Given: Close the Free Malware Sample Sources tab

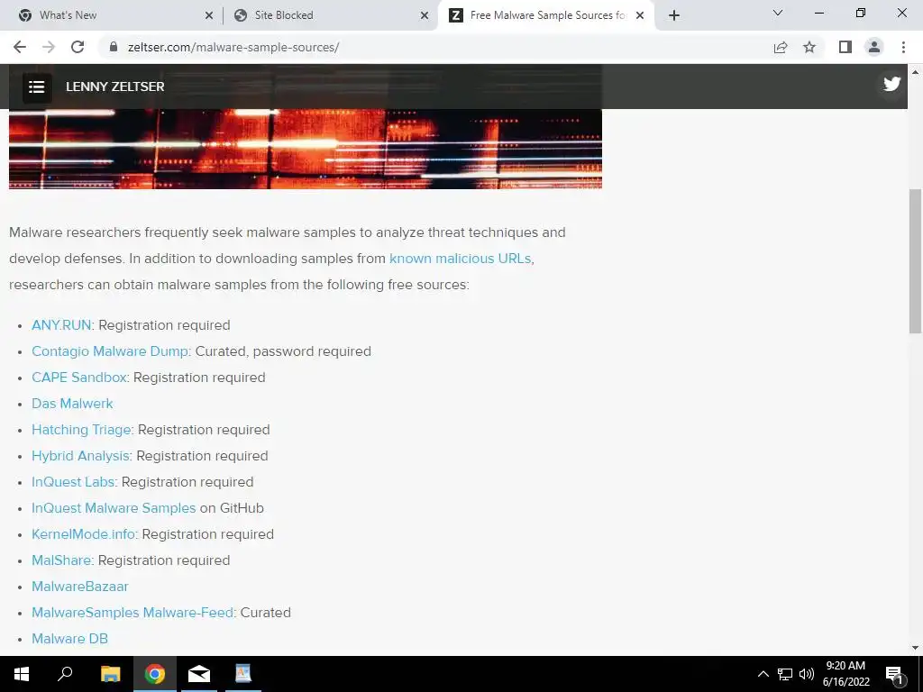Looking at the screenshot, I should coord(640,16).
